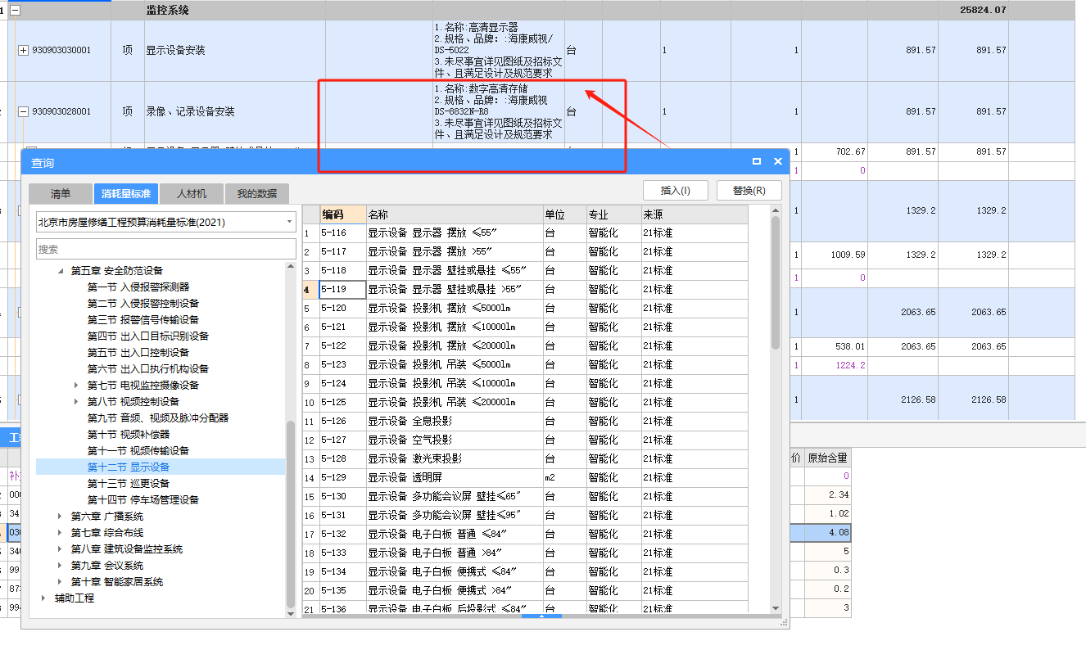Click the 来源 column header

click(695, 214)
